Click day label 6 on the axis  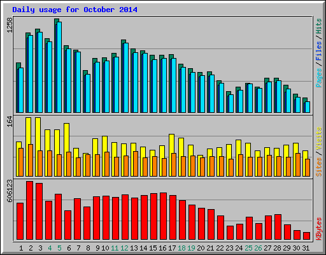point(69,248)
